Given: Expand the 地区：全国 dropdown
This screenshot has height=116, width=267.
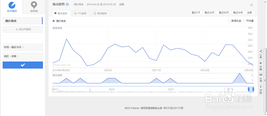Looking at the screenshot, I should (x=23, y=56).
